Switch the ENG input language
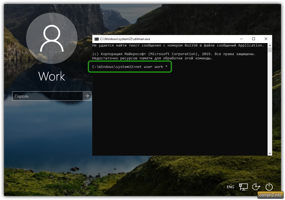Screen dimensions: 285x200 231,187
